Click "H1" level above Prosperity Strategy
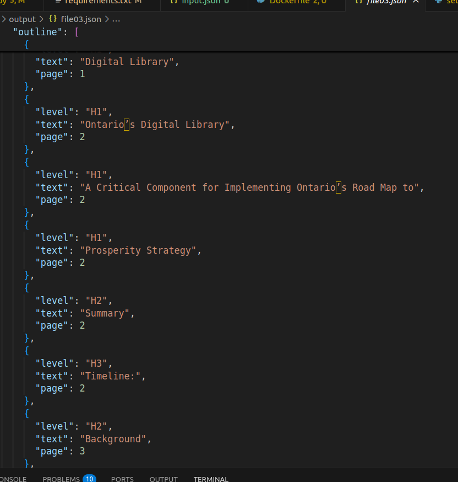The width and height of the screenshot is (458, 482). pos(96,238)
